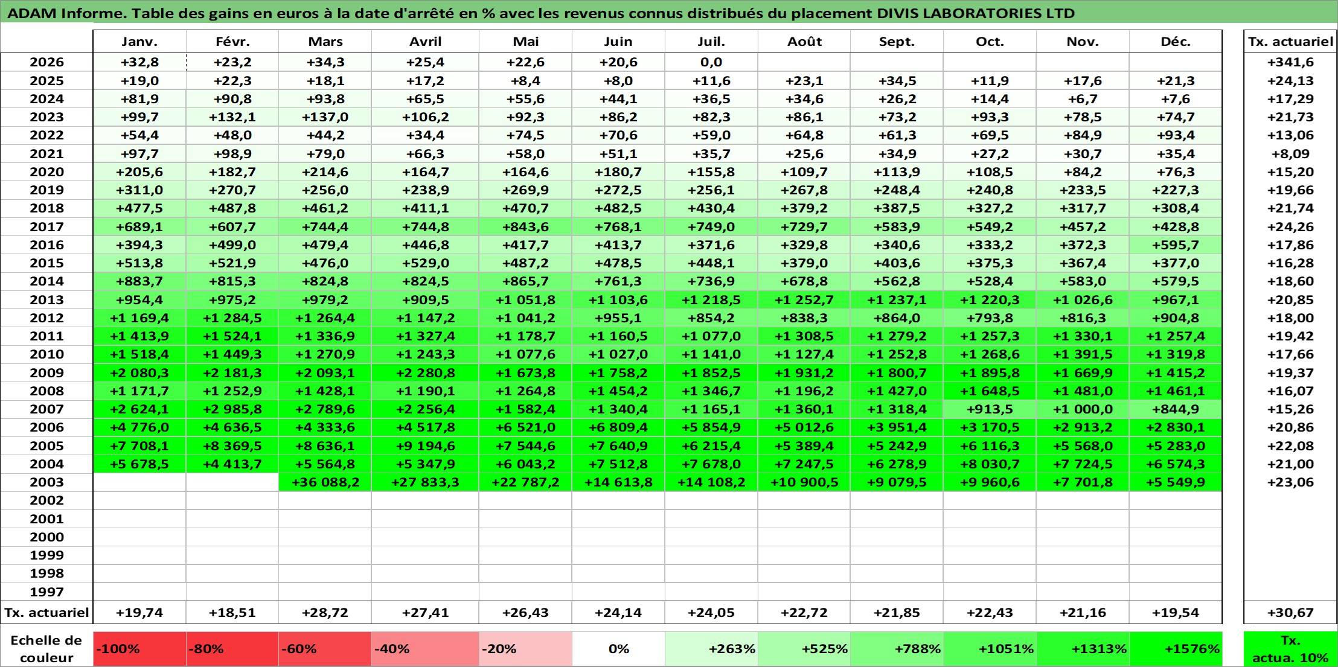1338x667 pixels.
Task: Select the 'Tx. actuariel' row label
Action: [46, 613]
